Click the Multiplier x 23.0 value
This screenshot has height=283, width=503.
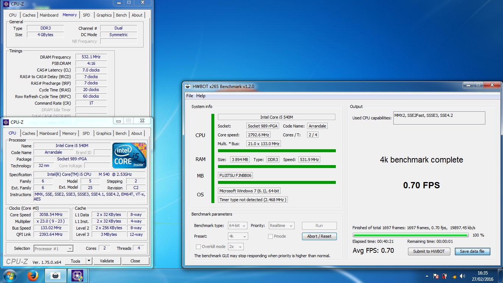coord(51,221)
